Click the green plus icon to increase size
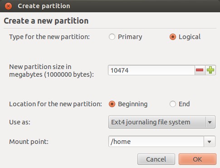The image size is (220, 168). (x=210, y=70)
